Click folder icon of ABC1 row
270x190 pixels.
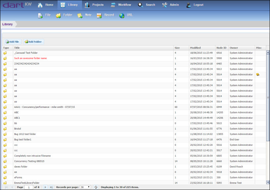pyautogui.click(x=5, y=118)
